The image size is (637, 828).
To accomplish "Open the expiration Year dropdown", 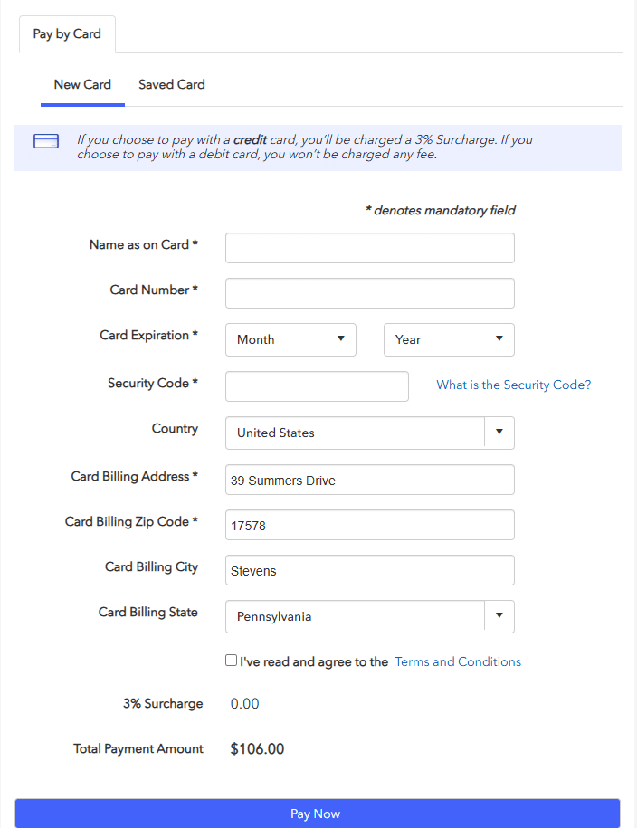I will pos(449,339).
